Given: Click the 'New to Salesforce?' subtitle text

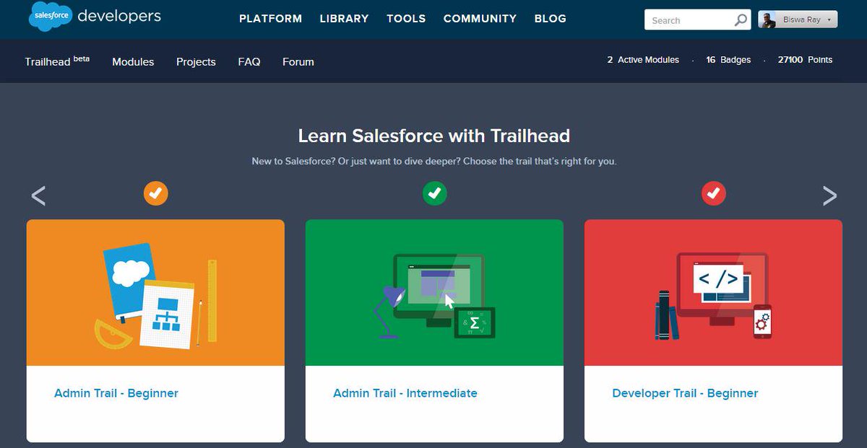Looking at the screenshot, I should [434, 161].
